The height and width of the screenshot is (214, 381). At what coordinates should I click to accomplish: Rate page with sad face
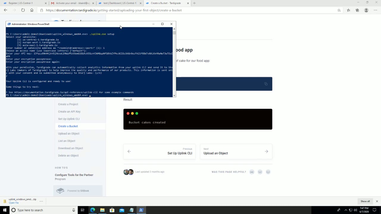click(252, 172)
